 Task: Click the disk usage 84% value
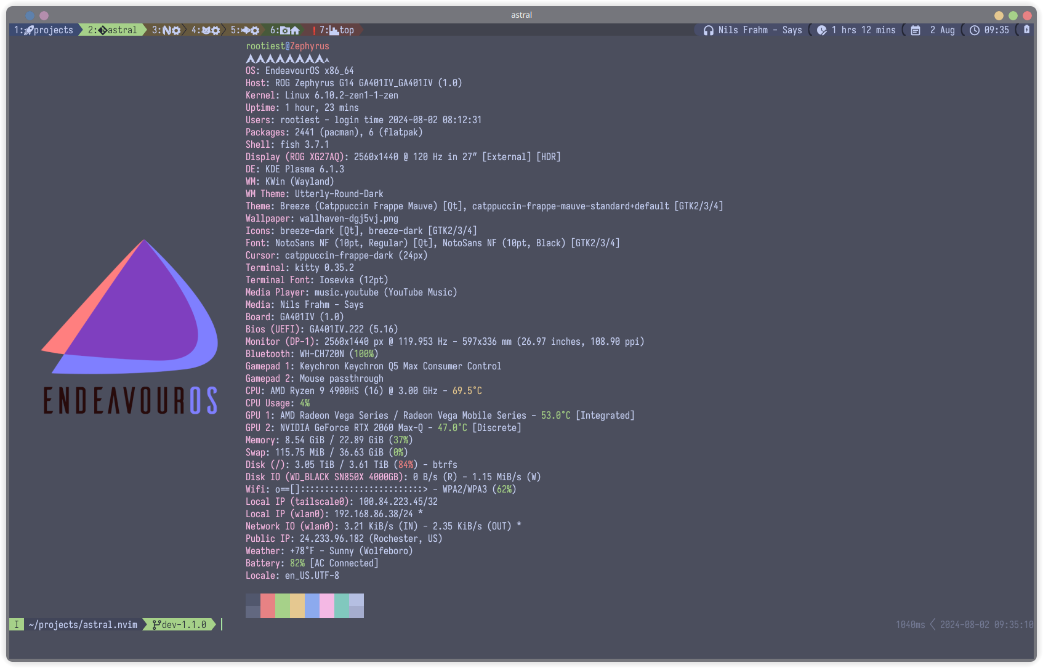[406, 465]
